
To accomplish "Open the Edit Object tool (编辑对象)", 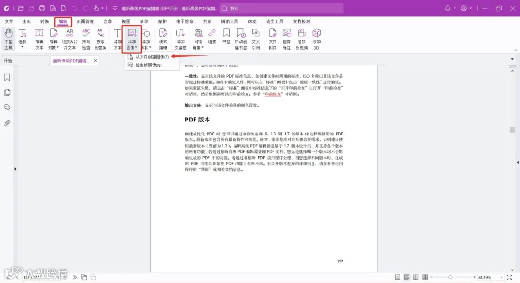I will (53, 39).
